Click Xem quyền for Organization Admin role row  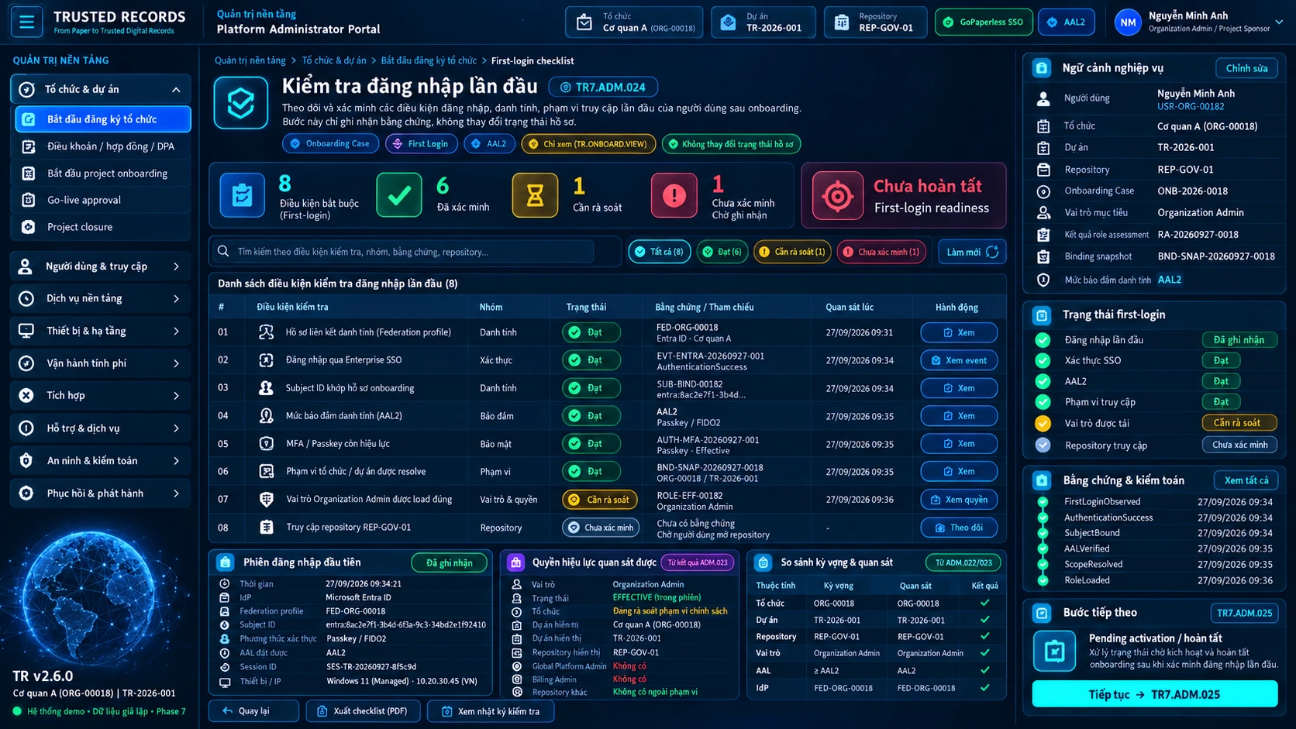point(959,500)
